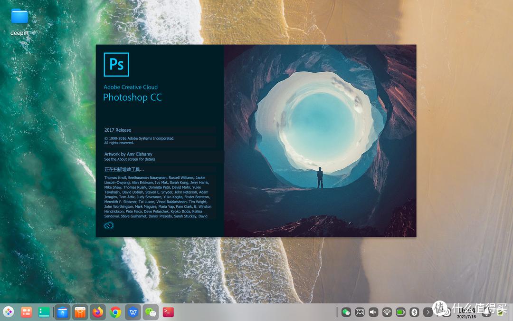This screenshot has height=321, width=513.
Task: Launch the orange App Store bag icon
Action: pos(80,312)
